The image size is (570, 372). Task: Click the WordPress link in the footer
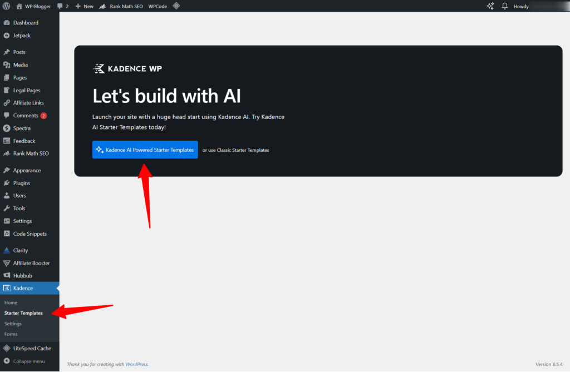(x=136, y=364)
